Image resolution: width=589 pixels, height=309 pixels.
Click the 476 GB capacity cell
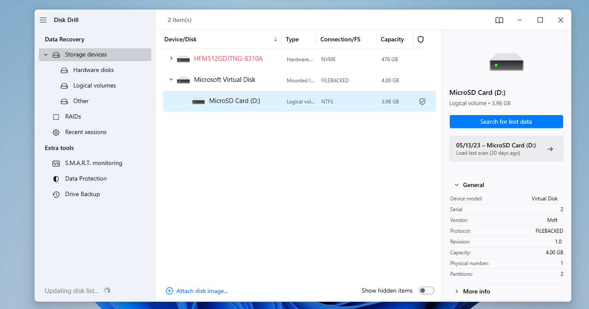pos(390,59)
